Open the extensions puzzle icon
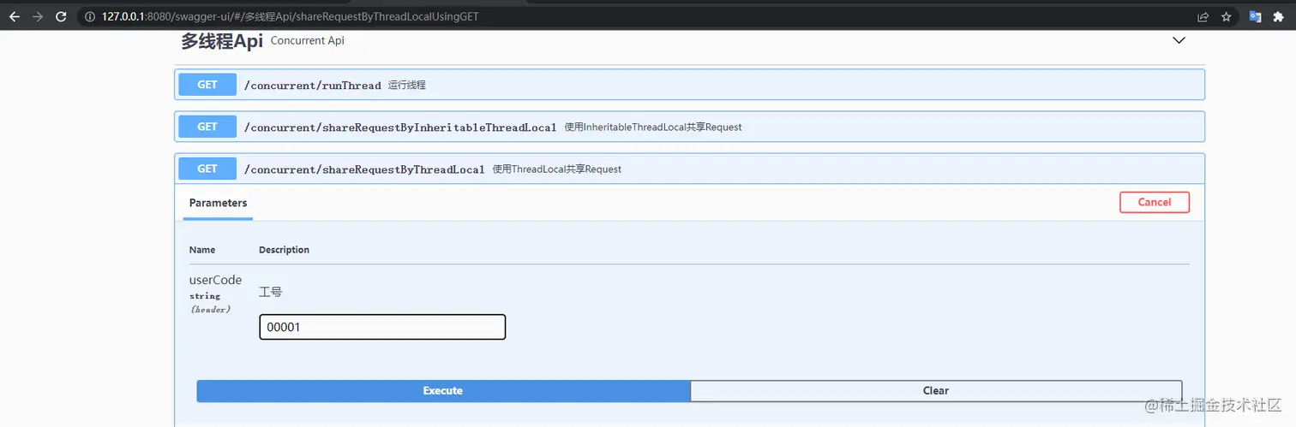 (1278, 16)
